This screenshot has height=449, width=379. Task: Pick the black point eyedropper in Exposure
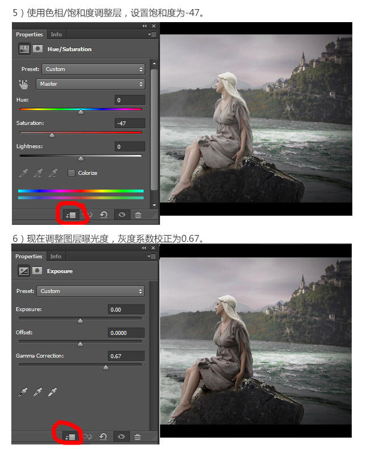tap(23, 392)
